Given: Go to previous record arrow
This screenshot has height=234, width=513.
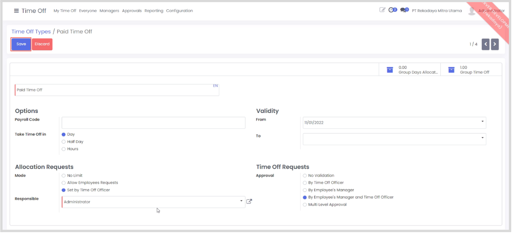Looking at the screenshot, I should click(x=485, y=44).
